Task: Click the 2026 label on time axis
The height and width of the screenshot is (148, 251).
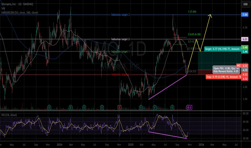Action: pos(201,145)
